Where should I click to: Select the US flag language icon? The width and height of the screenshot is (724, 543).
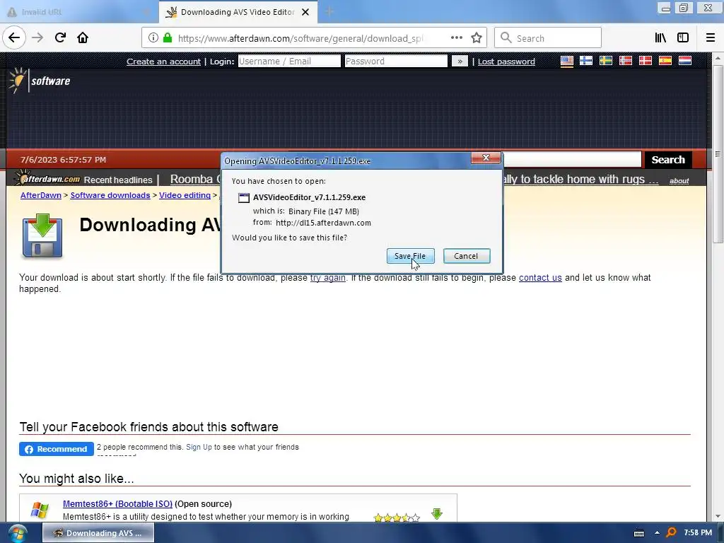click(x=566, y=61)
